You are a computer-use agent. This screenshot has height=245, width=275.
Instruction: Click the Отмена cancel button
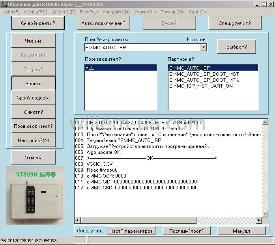click(x=33, y=157)
